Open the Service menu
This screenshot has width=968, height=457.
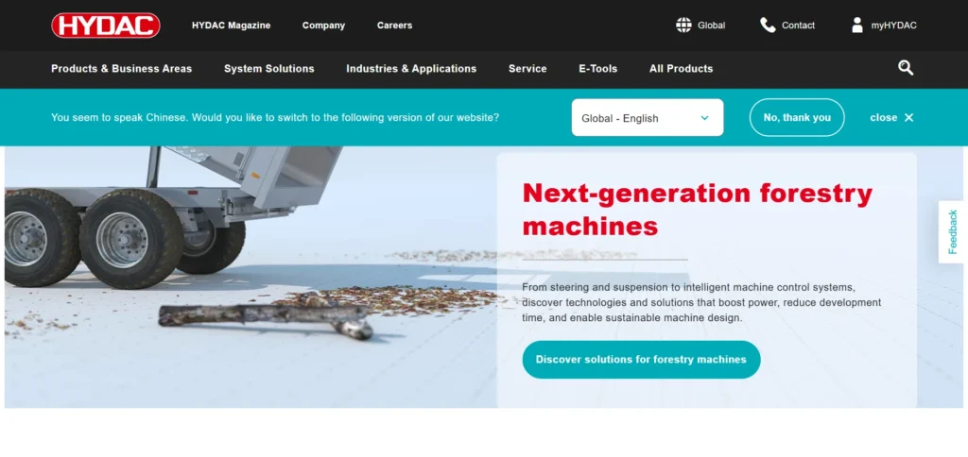coord(527,69)
